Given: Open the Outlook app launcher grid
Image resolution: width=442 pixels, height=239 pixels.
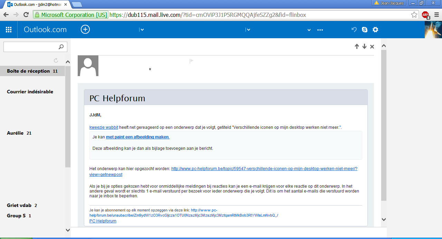Looking at the screenshot, I should [x=9, y=30].
